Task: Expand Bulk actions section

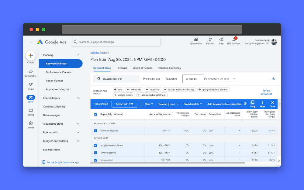Action: coord(78,133)
